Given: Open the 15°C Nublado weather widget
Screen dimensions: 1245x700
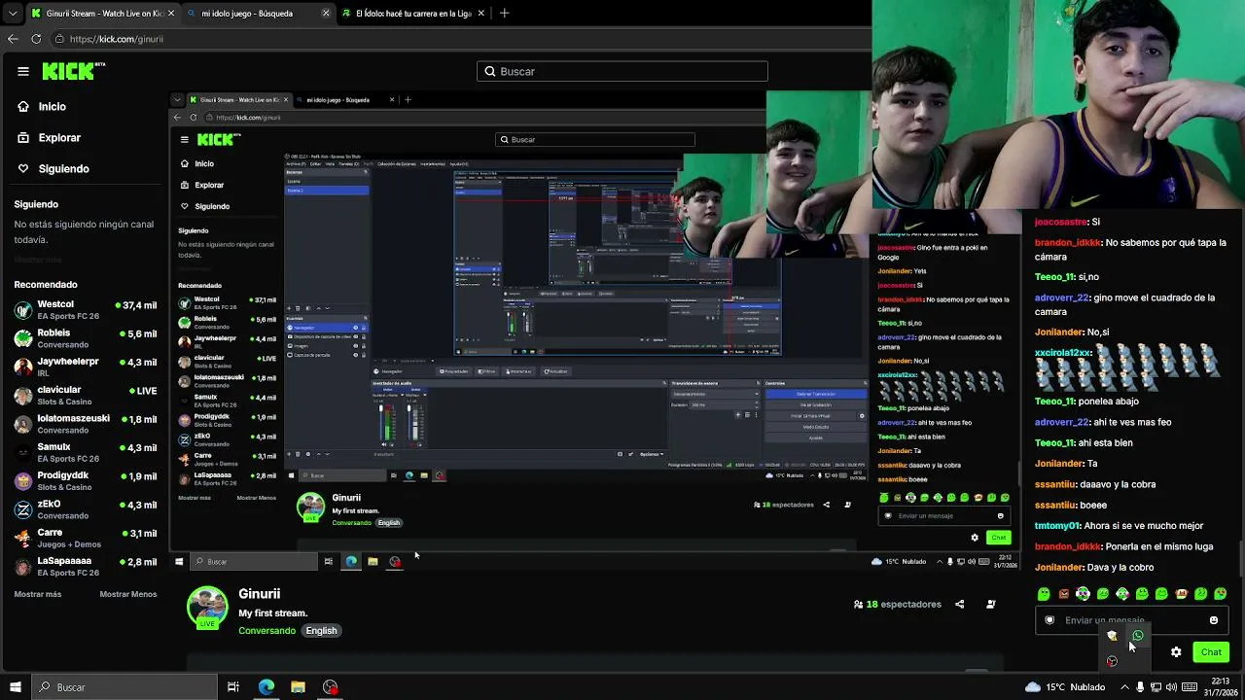Looking at the screenshot, I should tap(1065, 687).
